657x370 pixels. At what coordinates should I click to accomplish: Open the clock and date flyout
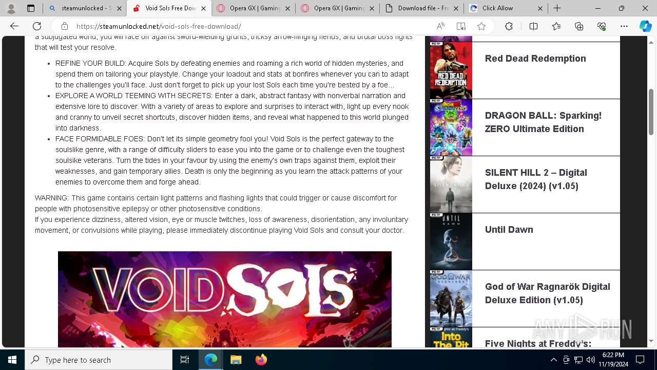coord(613,360)
